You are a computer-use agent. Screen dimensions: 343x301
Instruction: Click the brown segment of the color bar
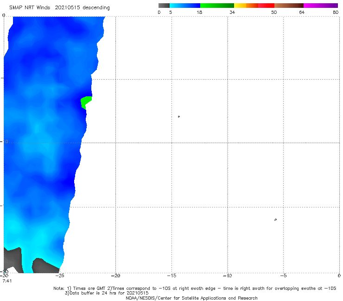[289, 6]
